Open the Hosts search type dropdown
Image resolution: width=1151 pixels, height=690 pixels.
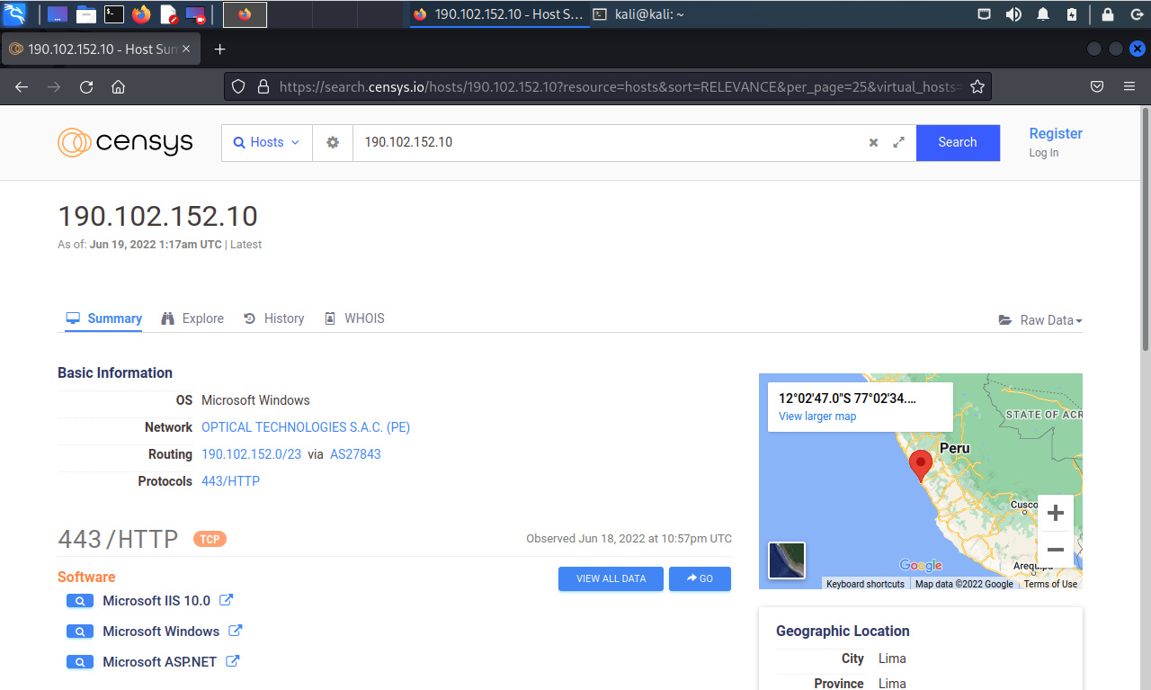point(267,142)
